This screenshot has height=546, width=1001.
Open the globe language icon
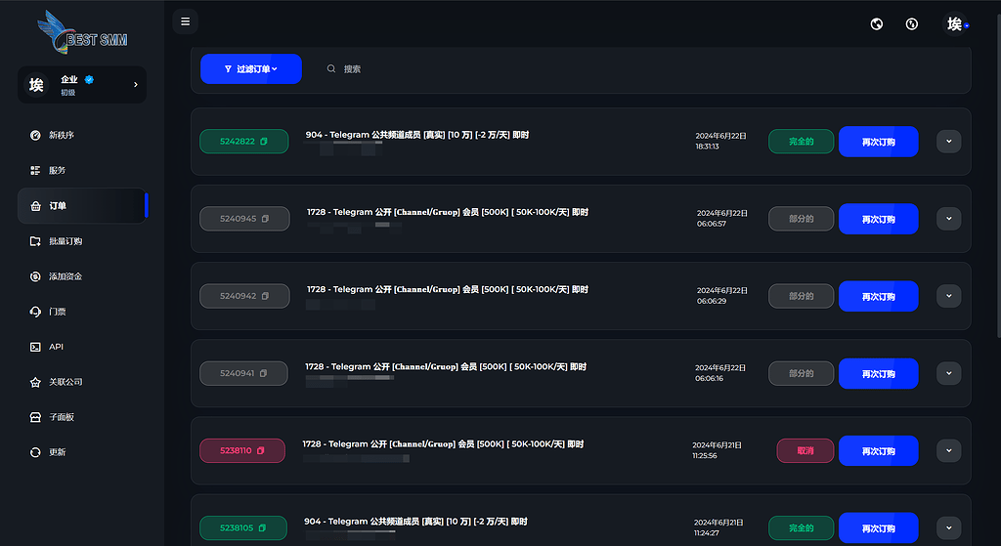[x=877, y=24]
